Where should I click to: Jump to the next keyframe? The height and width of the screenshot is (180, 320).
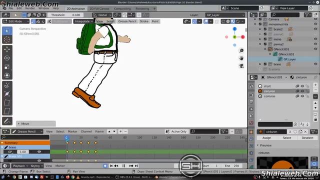(x=131, y=165)
